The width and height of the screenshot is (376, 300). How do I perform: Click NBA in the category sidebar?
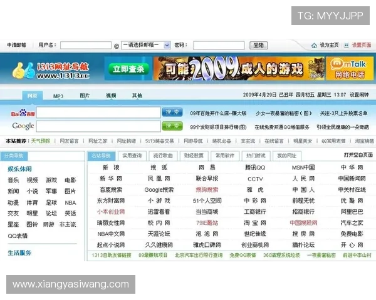(x=70, y=203)
